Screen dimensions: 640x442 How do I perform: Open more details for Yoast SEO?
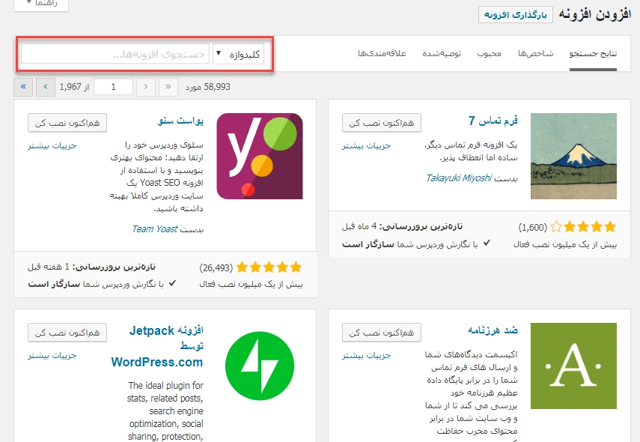click(x=52, y=145)
